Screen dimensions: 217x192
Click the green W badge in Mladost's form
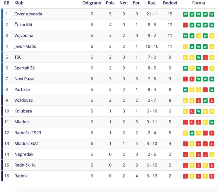click(212, 122)
